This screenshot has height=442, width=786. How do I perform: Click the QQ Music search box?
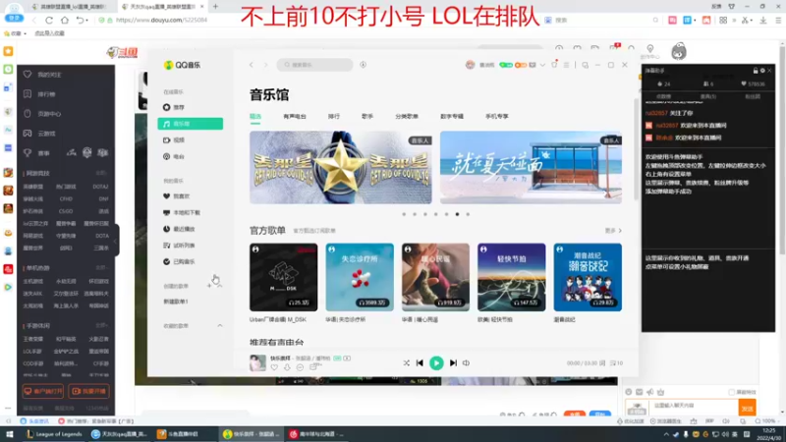(x=314, y=65)
